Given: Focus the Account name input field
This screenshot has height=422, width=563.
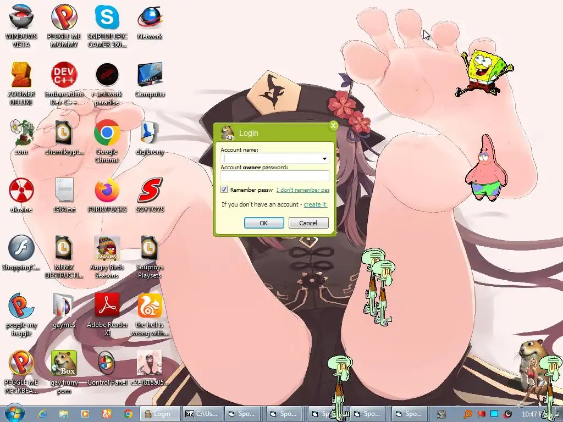Looking at the screenshot, I should click(271, 158).
